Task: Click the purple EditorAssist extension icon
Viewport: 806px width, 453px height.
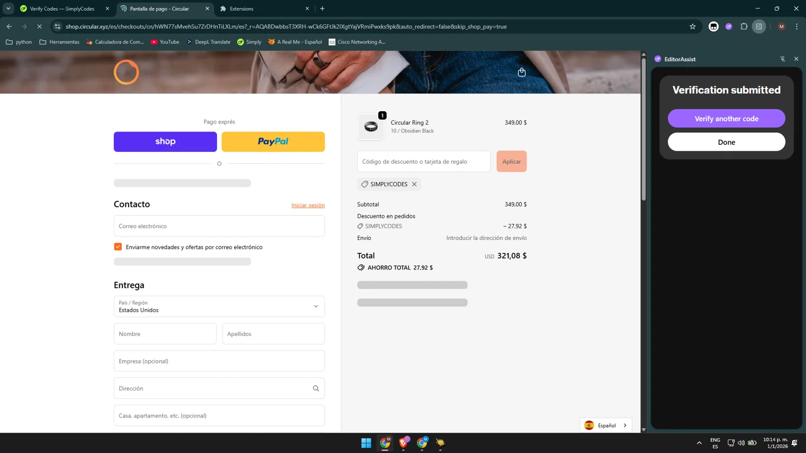Action: (x=729, y=26)
